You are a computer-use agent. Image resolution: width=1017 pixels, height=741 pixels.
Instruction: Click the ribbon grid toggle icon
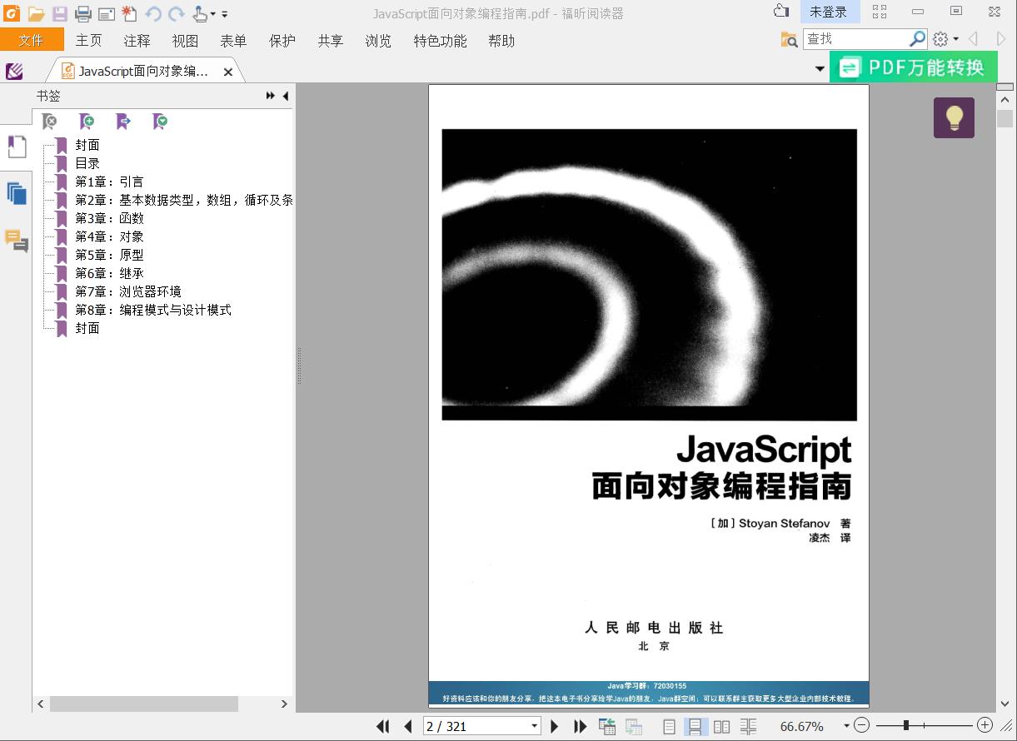(880, 12)
